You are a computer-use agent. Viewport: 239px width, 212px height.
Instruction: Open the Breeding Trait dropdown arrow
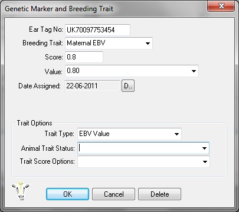(x=148, y=44)
